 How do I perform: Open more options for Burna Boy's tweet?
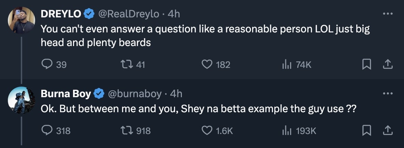pos(388,93)
